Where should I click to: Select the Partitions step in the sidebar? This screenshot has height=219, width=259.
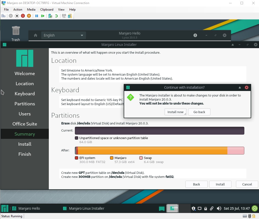25,104
